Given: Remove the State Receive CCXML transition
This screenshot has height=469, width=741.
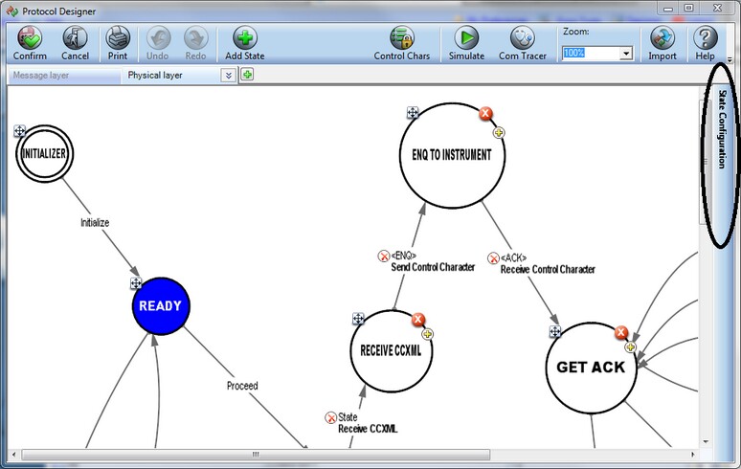Looking at the screenshot, I should 331,417.
